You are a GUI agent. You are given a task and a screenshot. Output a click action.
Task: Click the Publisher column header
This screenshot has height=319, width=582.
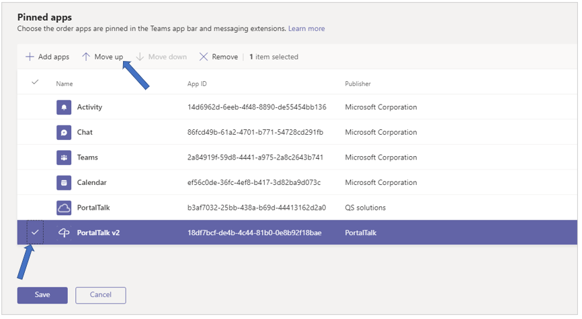[x=358, y=84]
